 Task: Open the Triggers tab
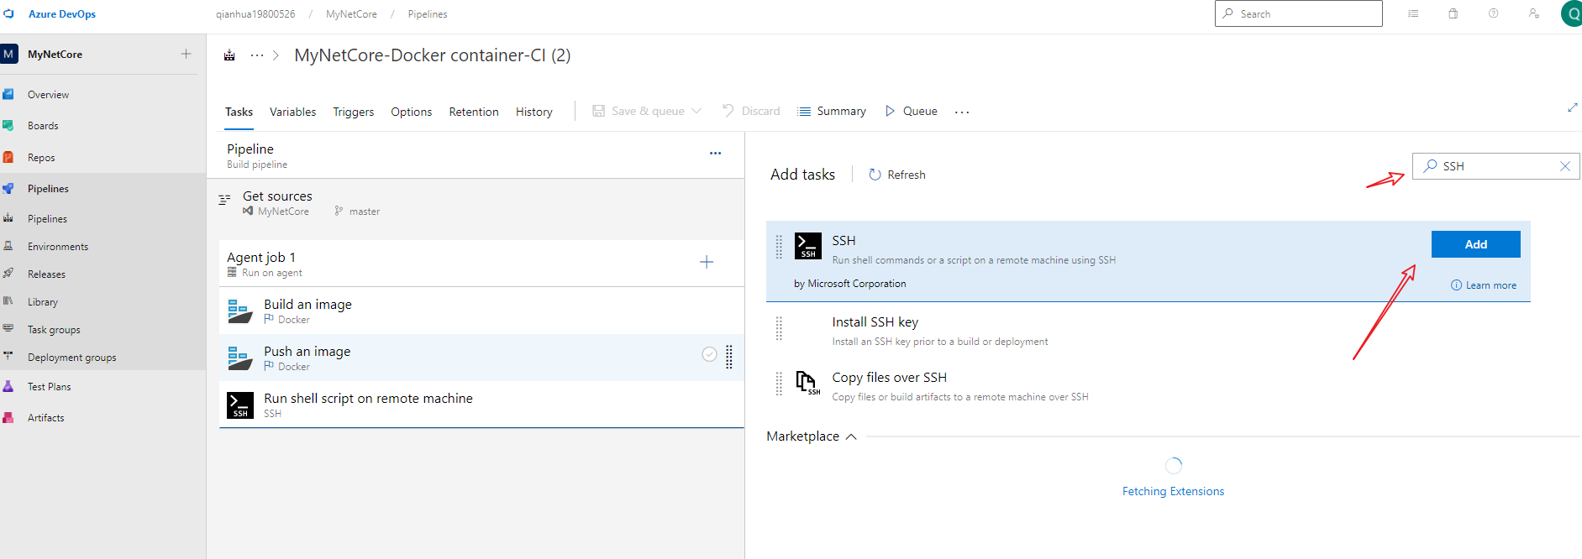tap(353, 112)
